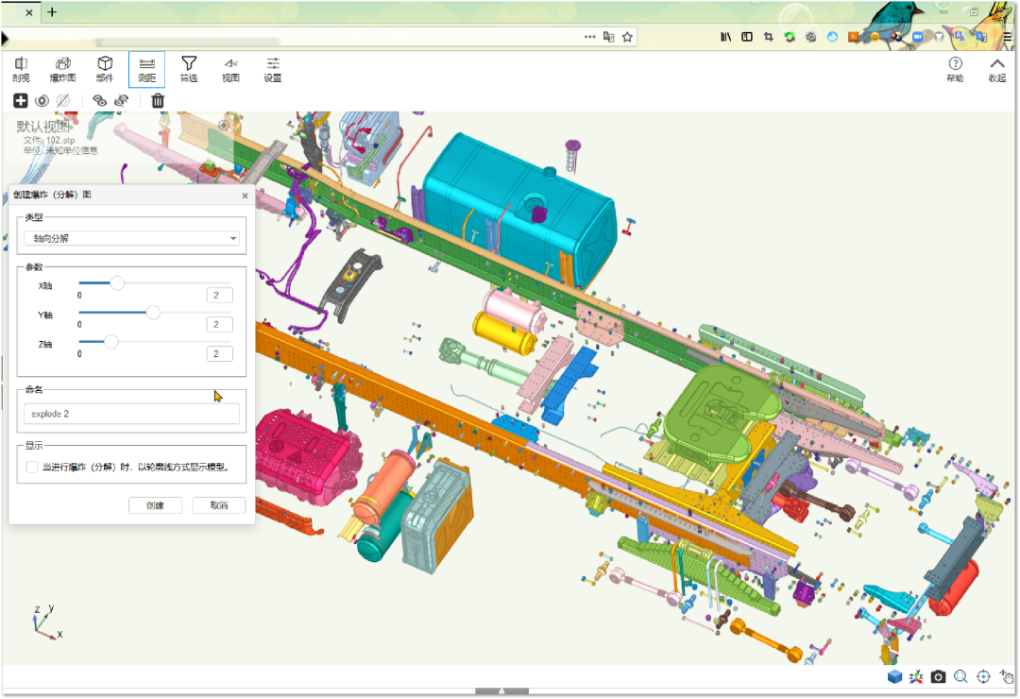
Task: Open the 部件 parts panel
Action: [x=105, y=69]
